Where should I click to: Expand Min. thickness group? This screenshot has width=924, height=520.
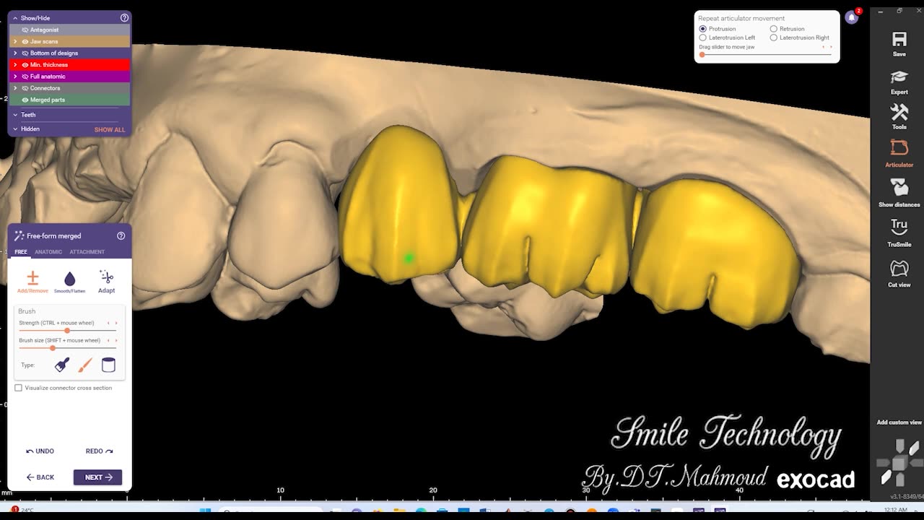(15, 64)
